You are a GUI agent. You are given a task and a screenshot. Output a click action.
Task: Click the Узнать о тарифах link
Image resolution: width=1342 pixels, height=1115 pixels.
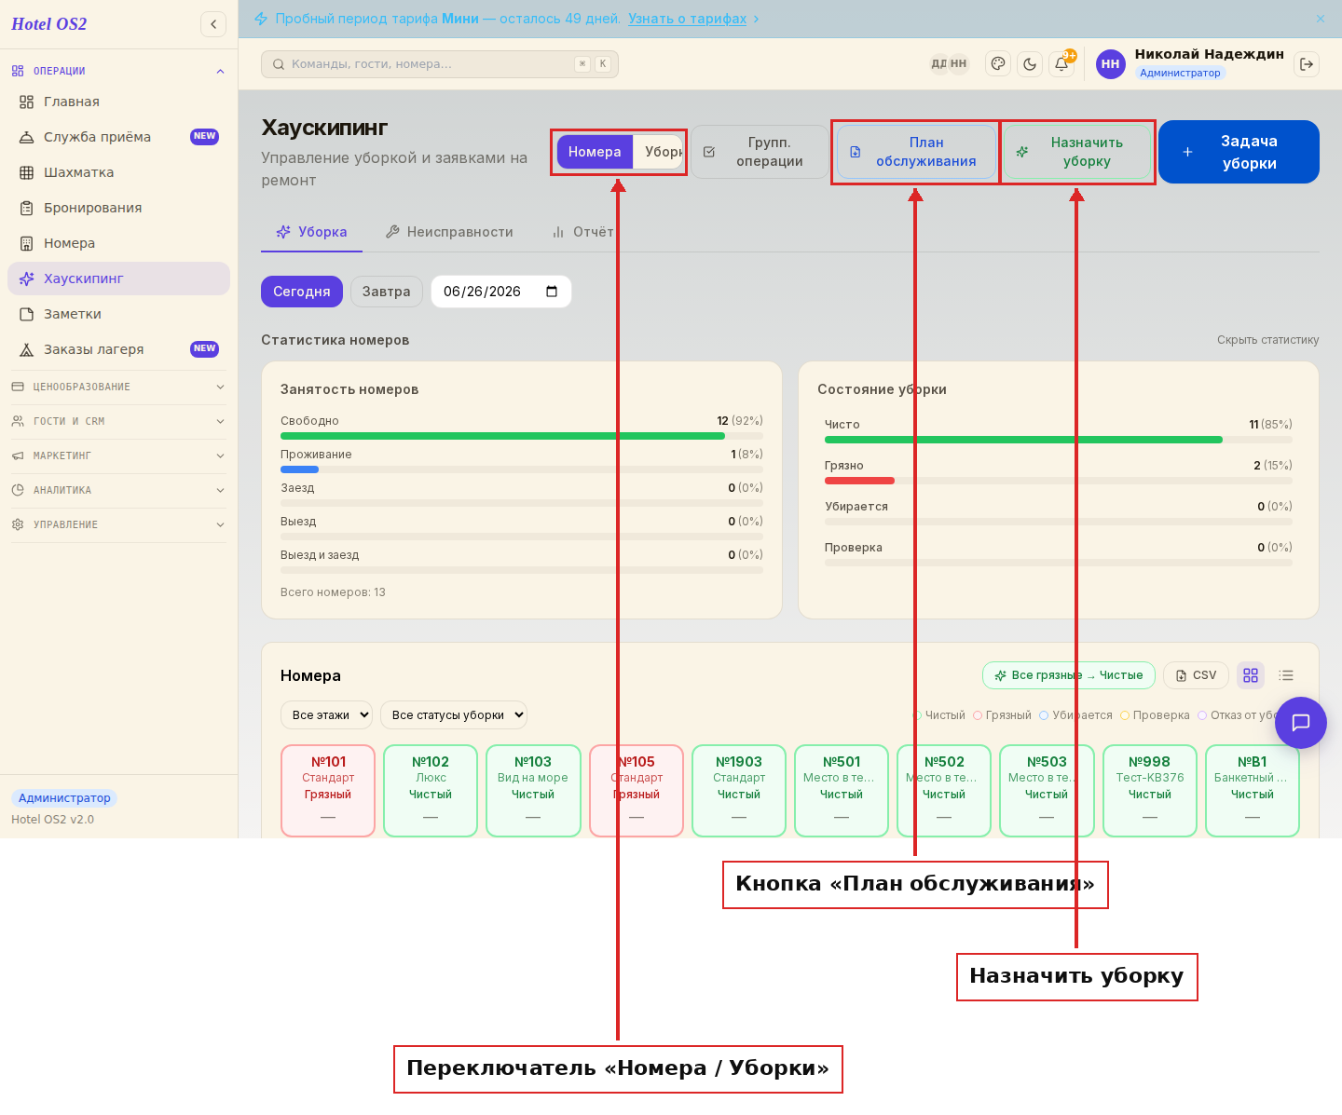(x=687, y=19)
